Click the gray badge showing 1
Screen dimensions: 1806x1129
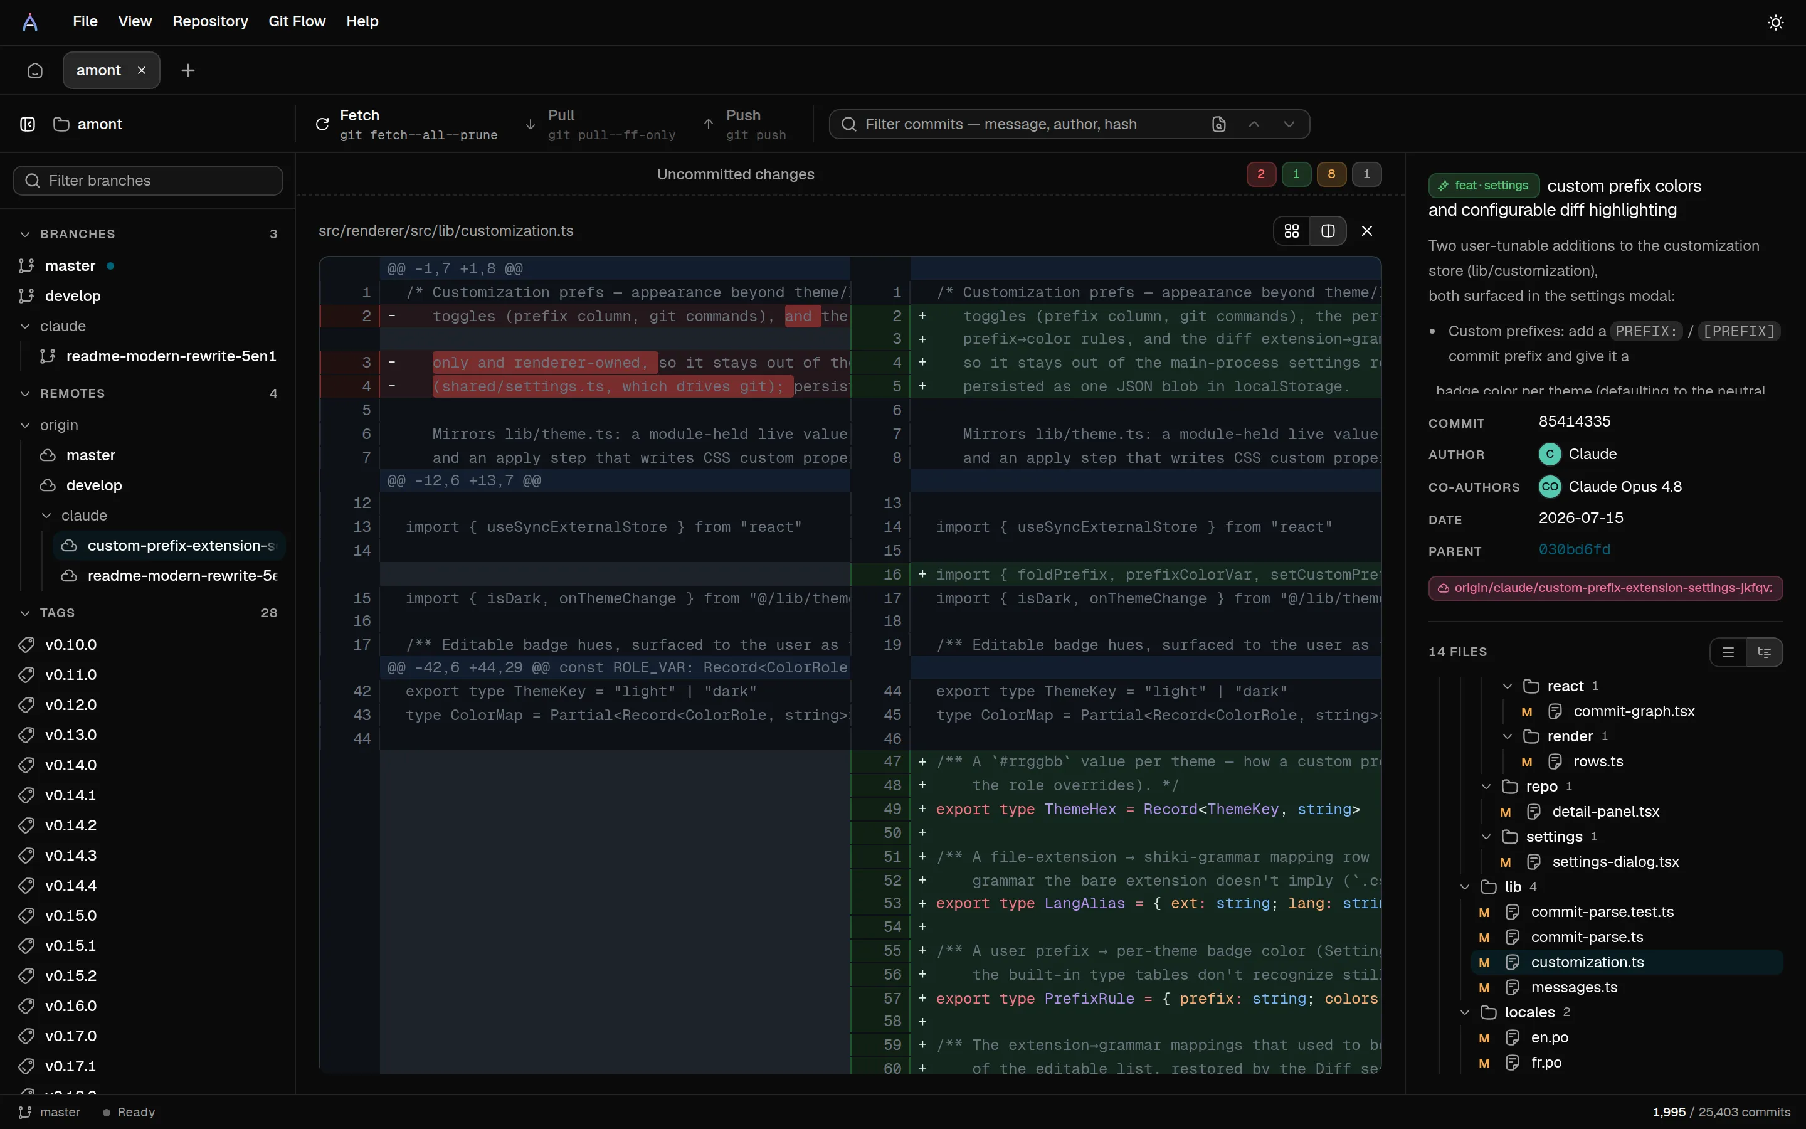1366,174
